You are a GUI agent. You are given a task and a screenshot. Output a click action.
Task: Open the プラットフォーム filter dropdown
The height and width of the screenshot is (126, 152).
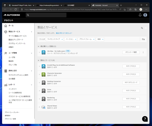(86, 39)
